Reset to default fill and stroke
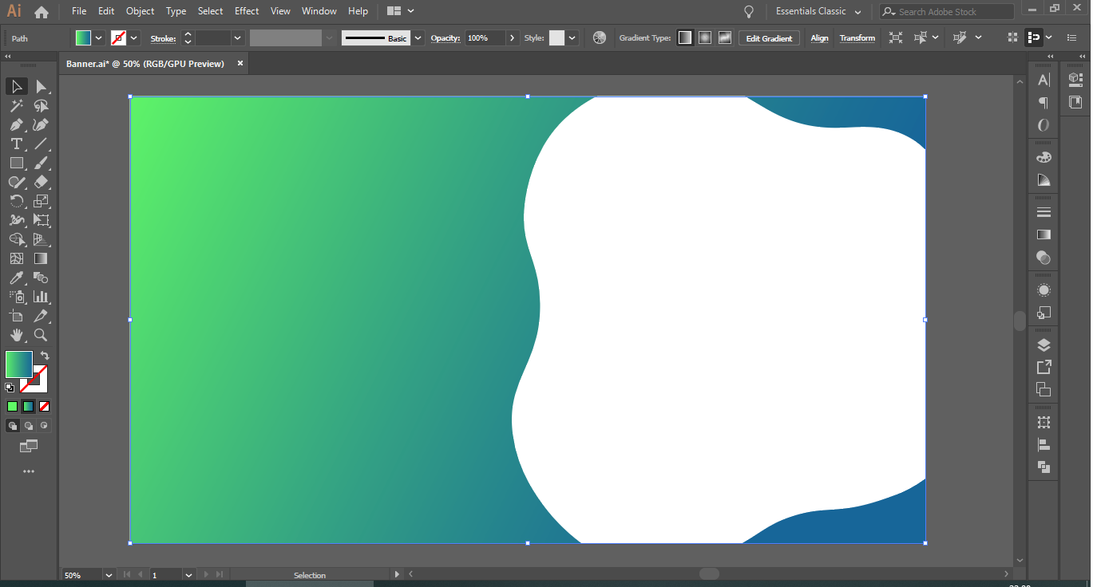Viewport: 1097px width, 587px height. [10, 388]
